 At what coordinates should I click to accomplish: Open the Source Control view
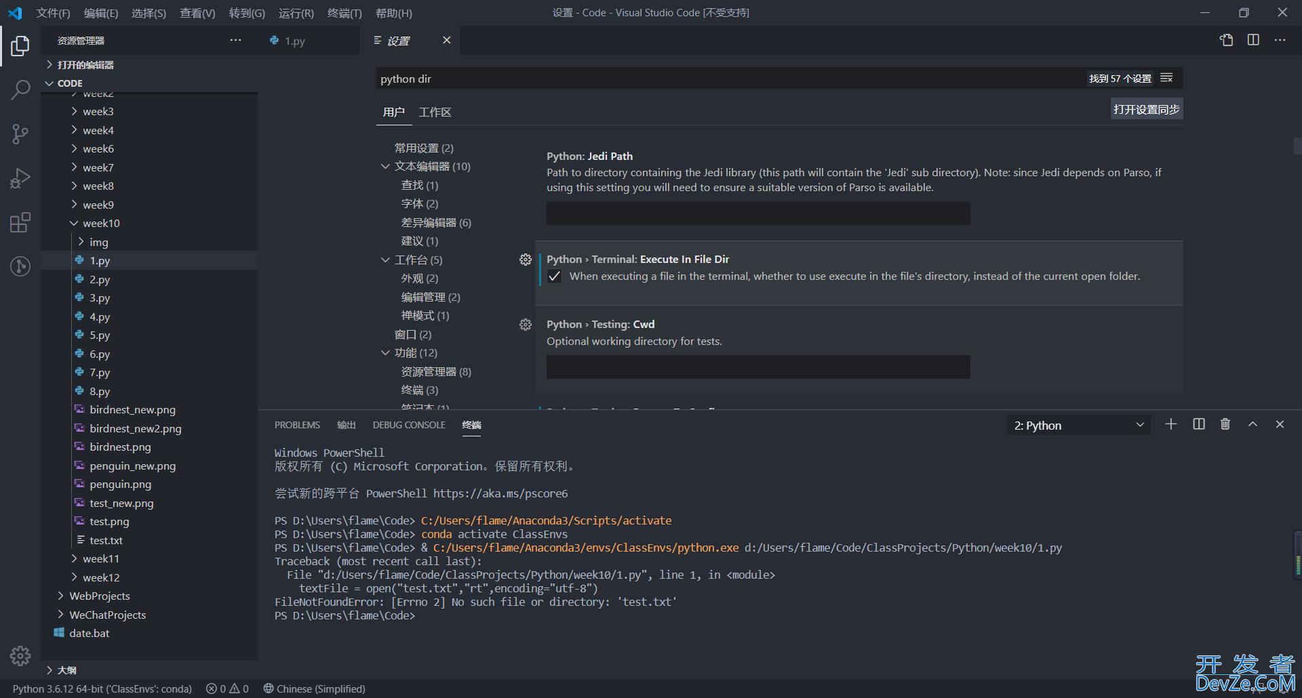pyautogui.click(x=20, y=134)
